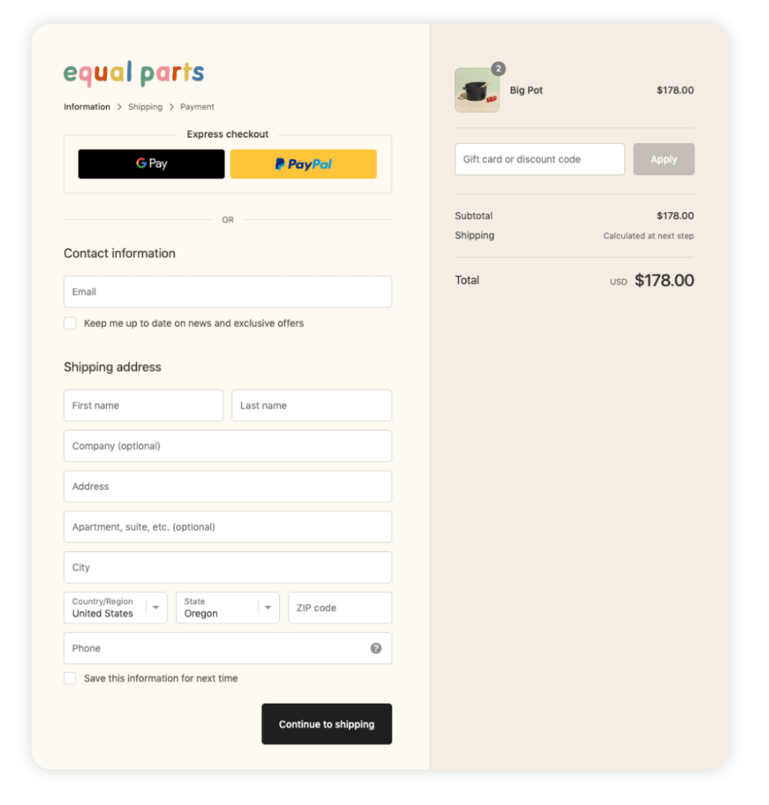Screen dimensions: 769x805
Task: Click the Gift card or discount code field
Action: coord(539,159)
